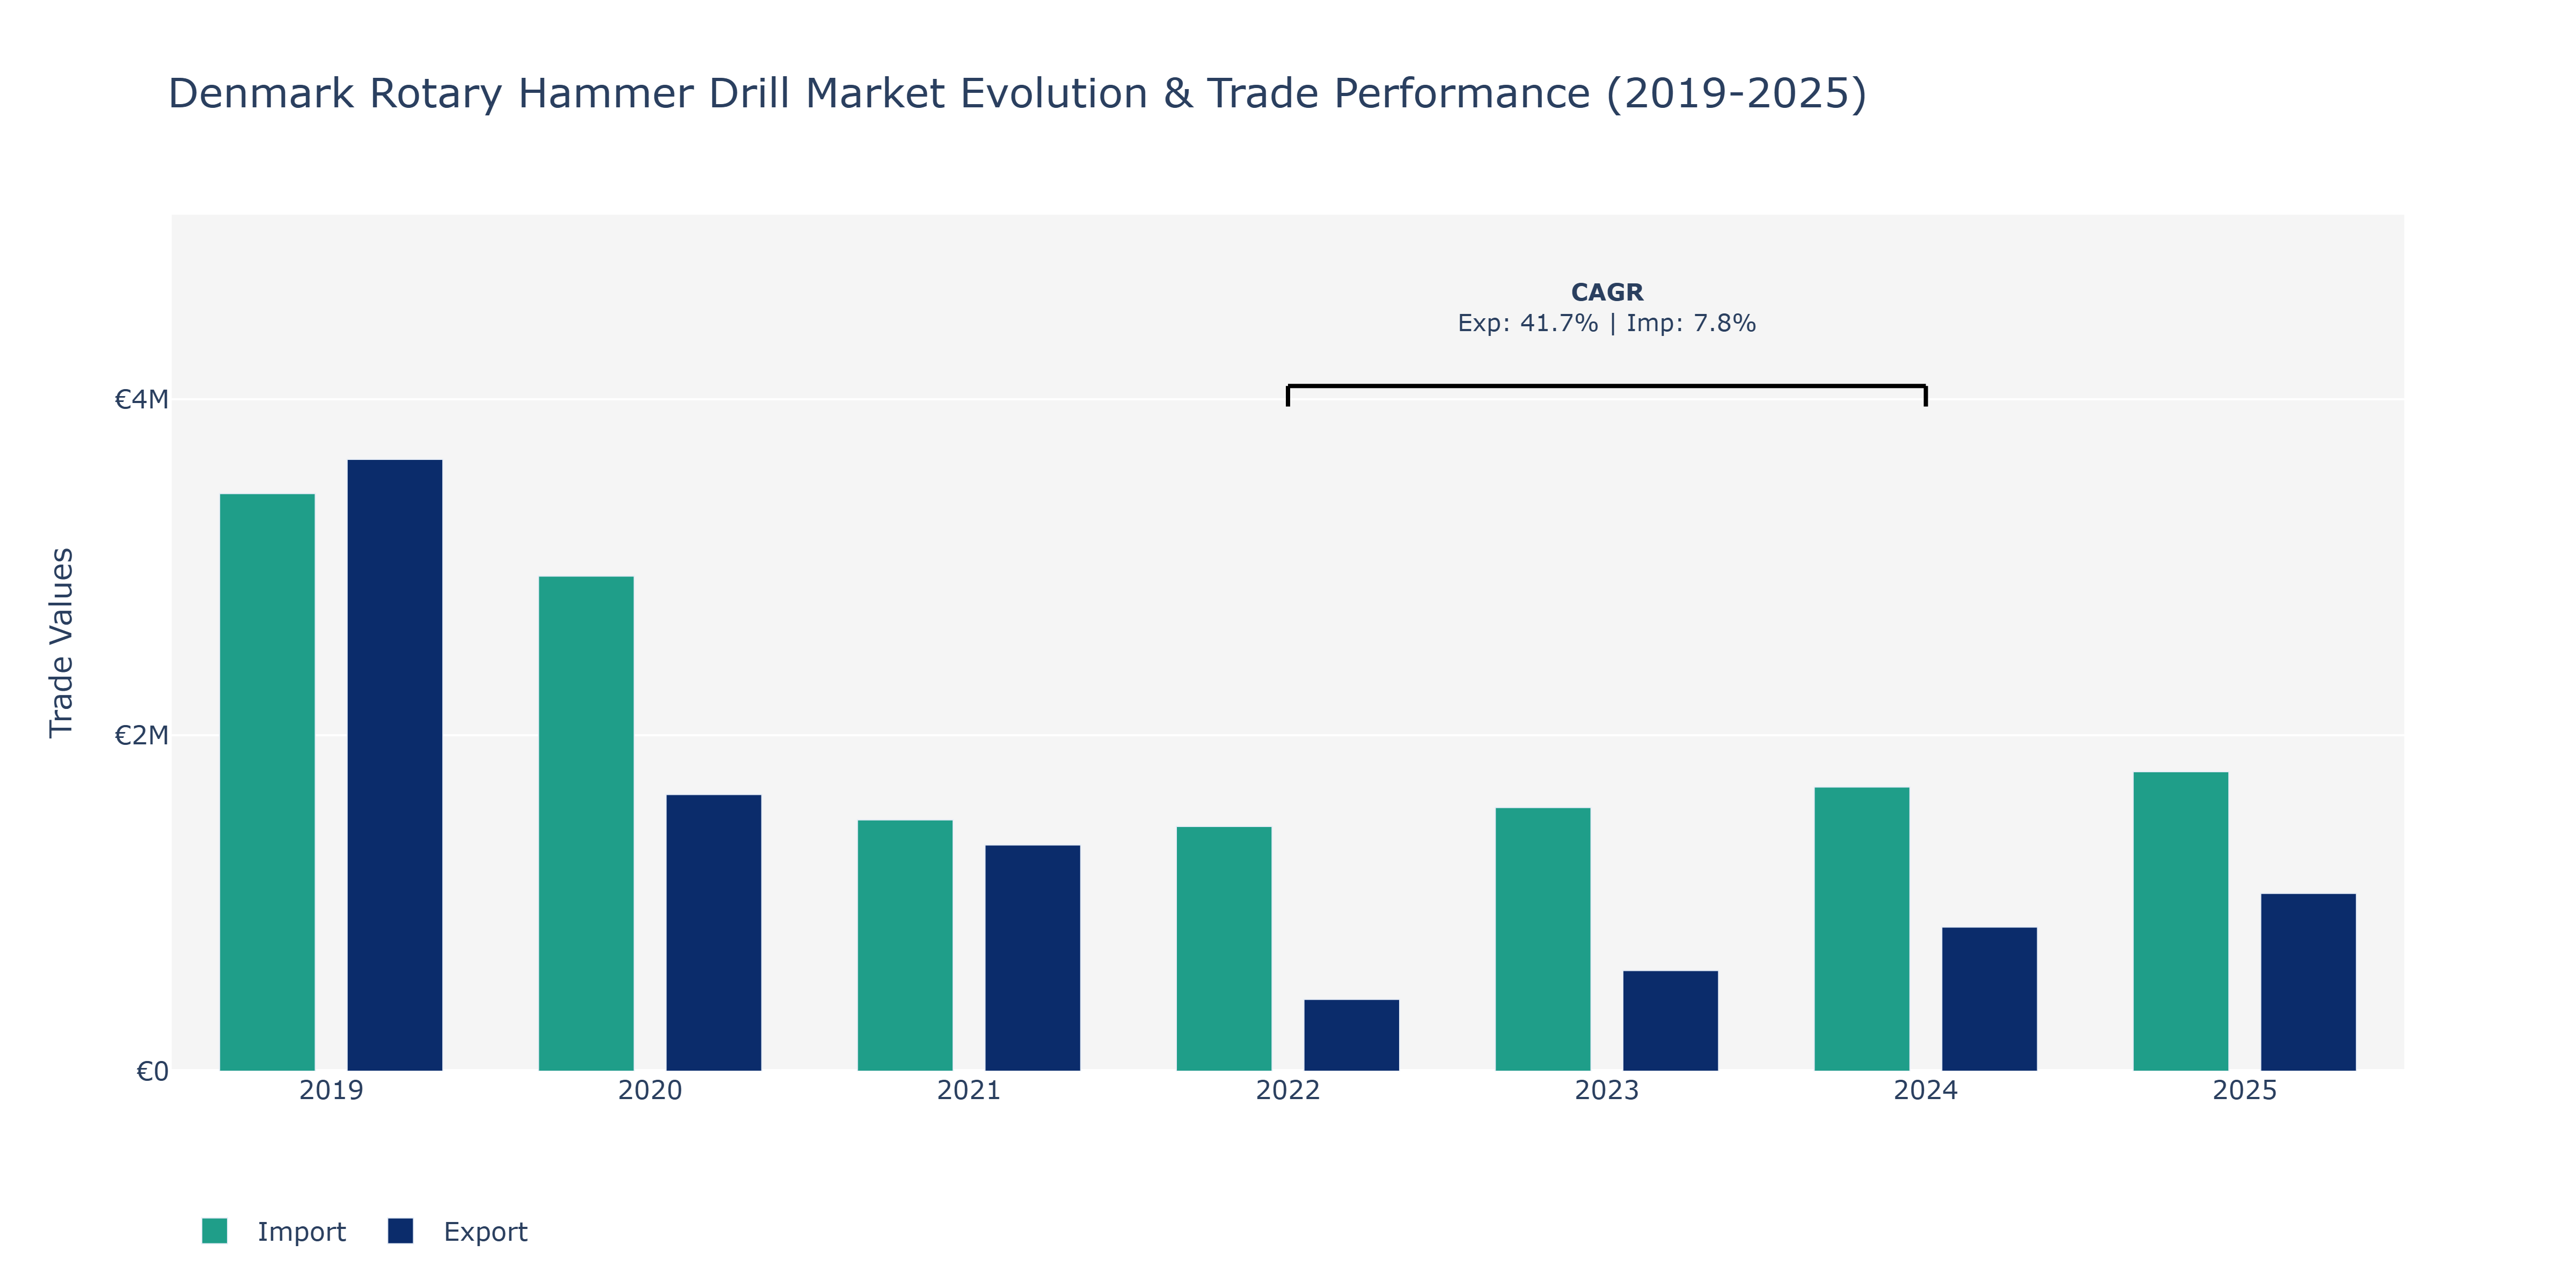Click the chart title text
Screen dimensions: 2576x1288
pyautogui.click(x=1017, y=94)
